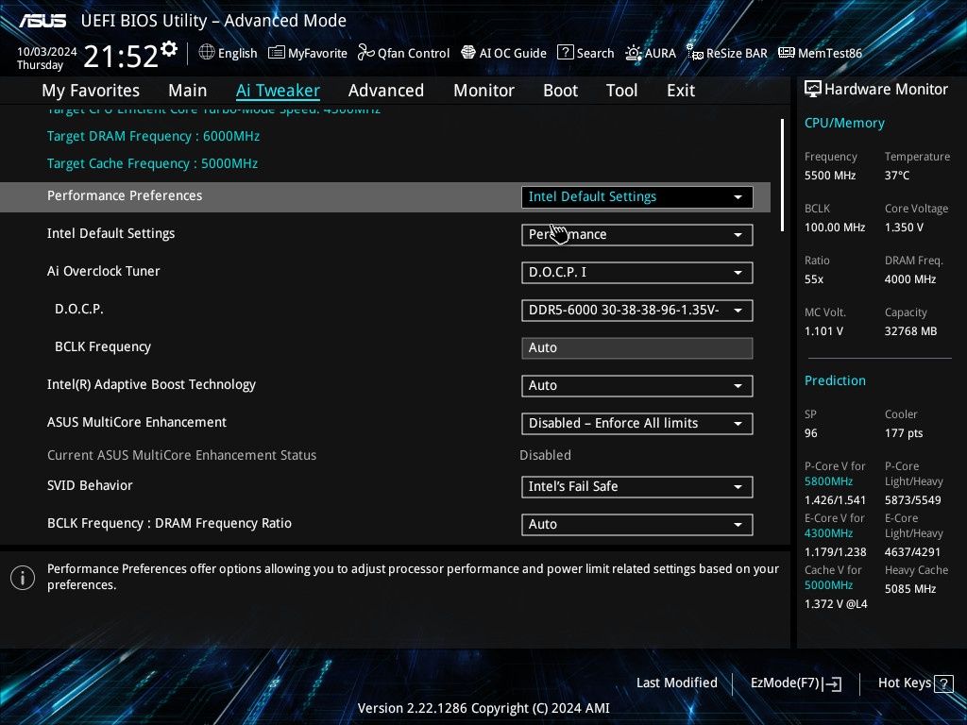Open Performance Preferences dropdown
Image resolution: width=967 pixels, height=725 pixels.
pos(637,196)
